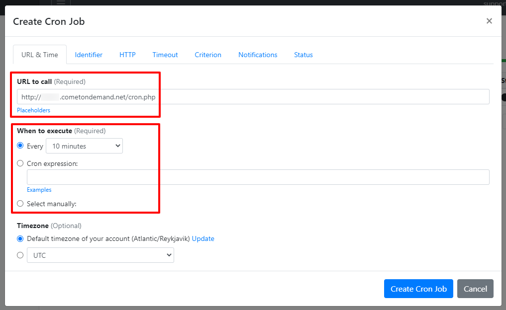Image resolution: width=506 pixels, height=310 pixels.
Task: Go to the Criterion tab
Action: pyautogui.click(x=208, y=55)
